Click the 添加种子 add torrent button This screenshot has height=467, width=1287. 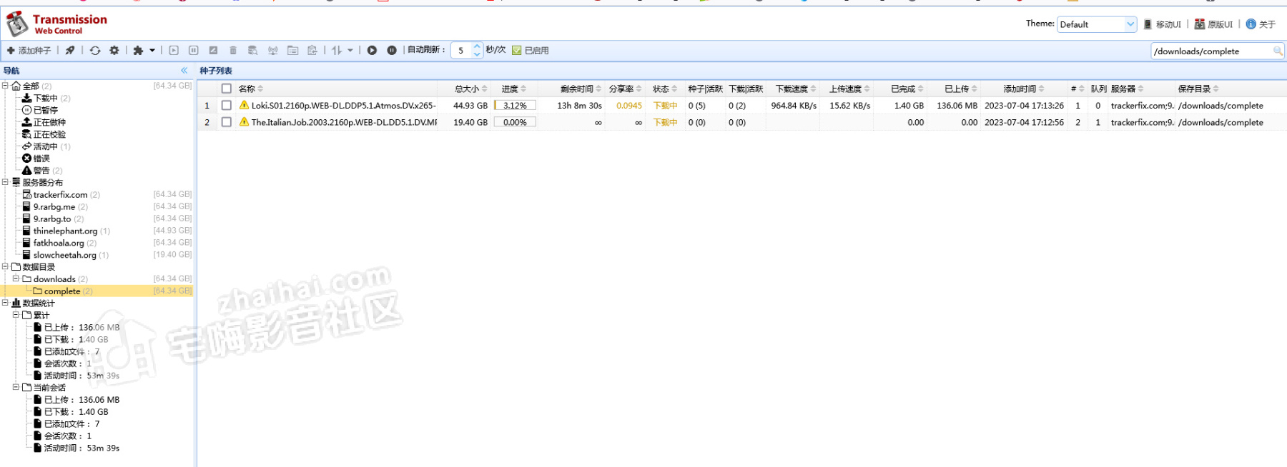point(29,51)
